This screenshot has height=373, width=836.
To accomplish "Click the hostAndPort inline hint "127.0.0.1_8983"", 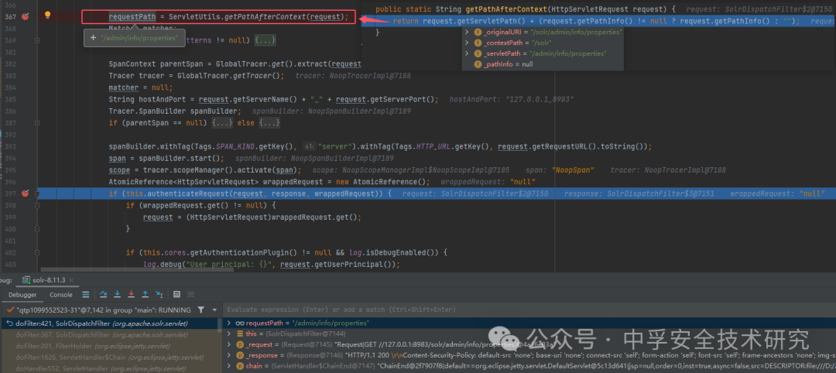I will tap(512, 99).
